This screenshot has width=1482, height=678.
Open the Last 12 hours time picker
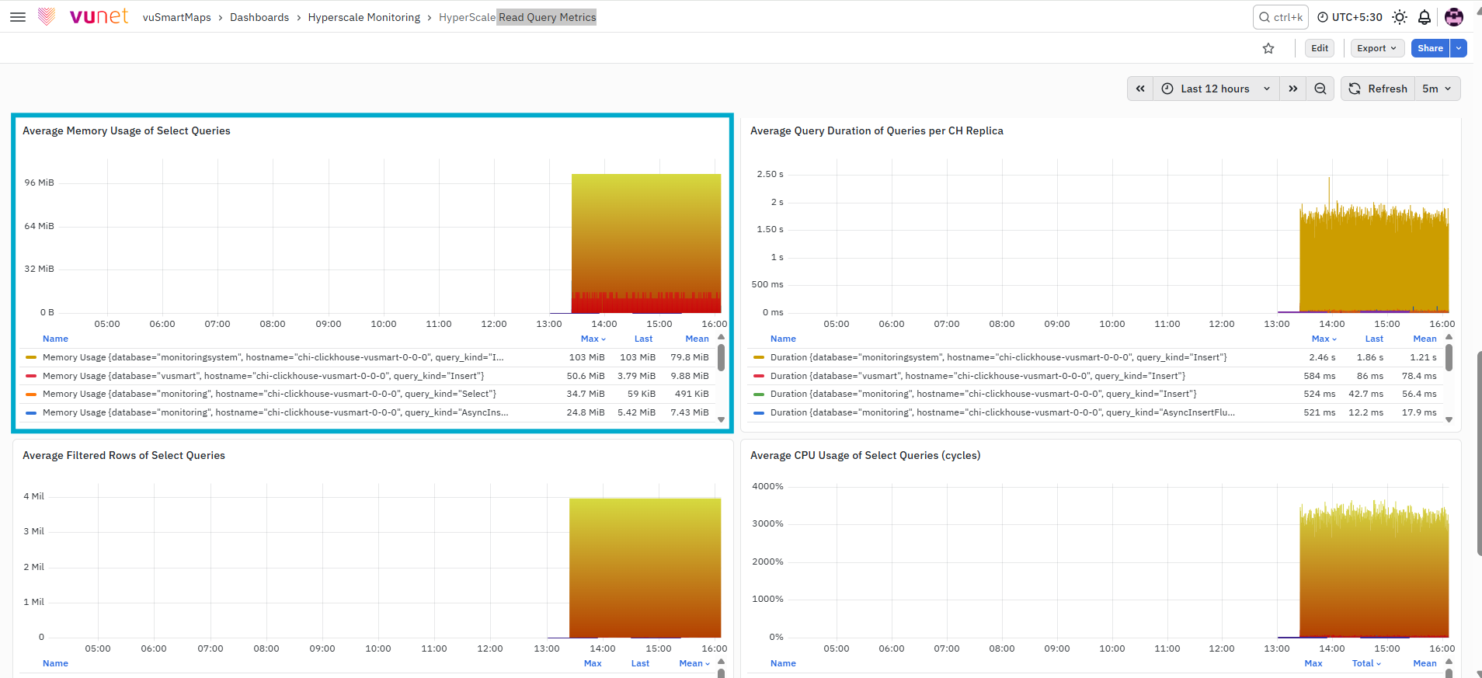(1216, 89)
